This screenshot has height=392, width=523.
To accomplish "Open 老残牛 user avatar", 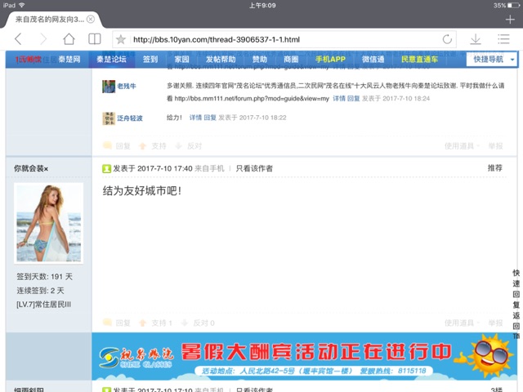I will pos(109,87).
